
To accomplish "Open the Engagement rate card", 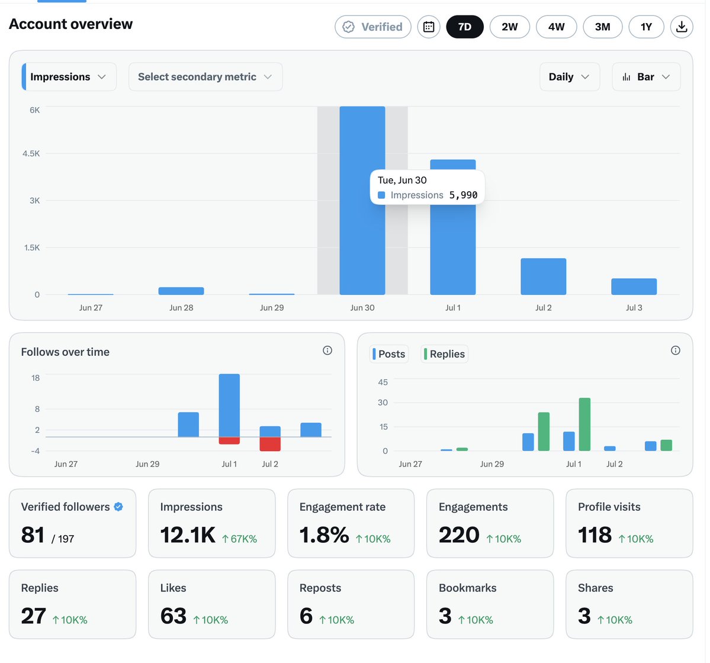I will 351,523.
